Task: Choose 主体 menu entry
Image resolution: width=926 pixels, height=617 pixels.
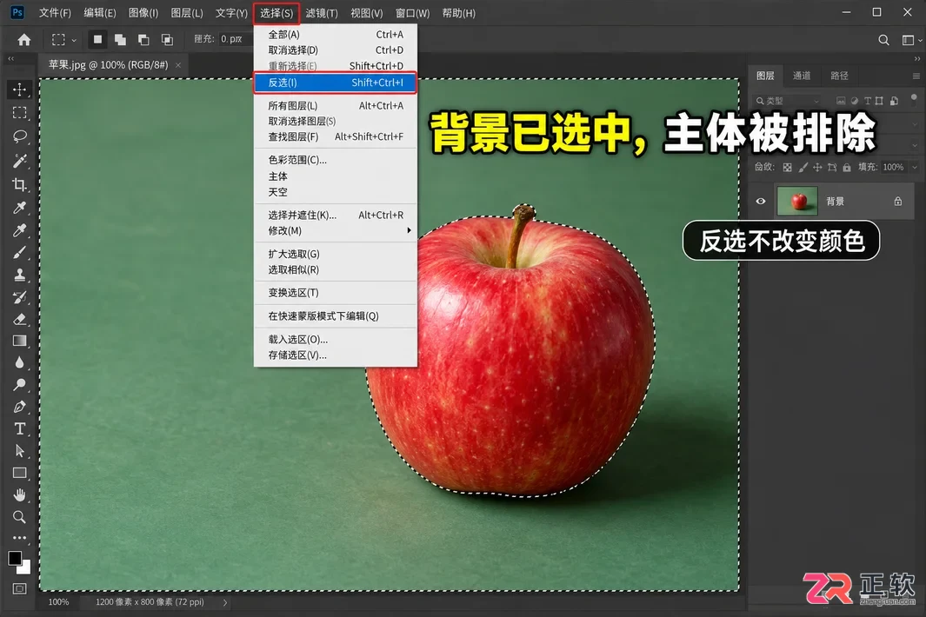Action: [336, 176]
